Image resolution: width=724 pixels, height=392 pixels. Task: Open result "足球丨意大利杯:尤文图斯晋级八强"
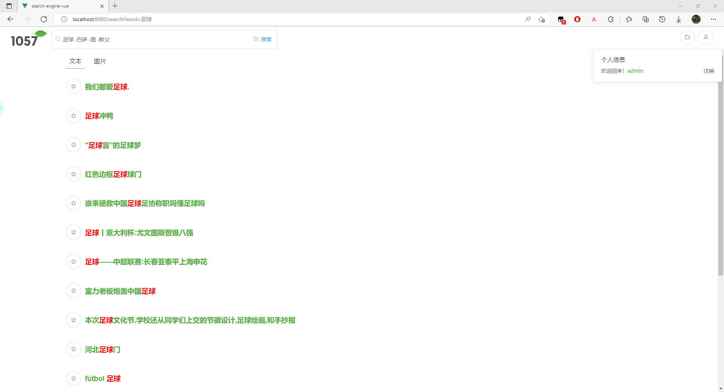(139, 233)
